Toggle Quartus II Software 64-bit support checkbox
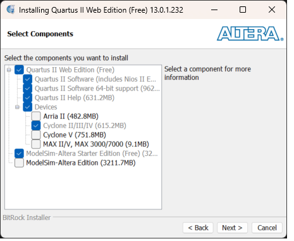 (27, 88)
